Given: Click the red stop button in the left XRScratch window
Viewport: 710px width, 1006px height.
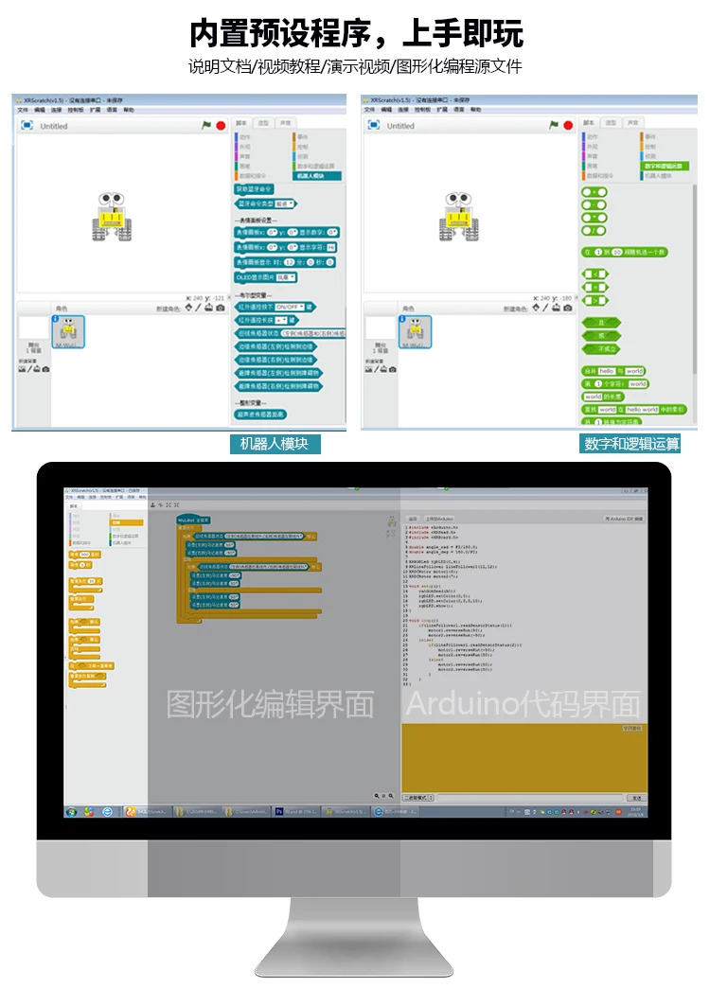Looking at the screenshot, I should click(221, 126).
